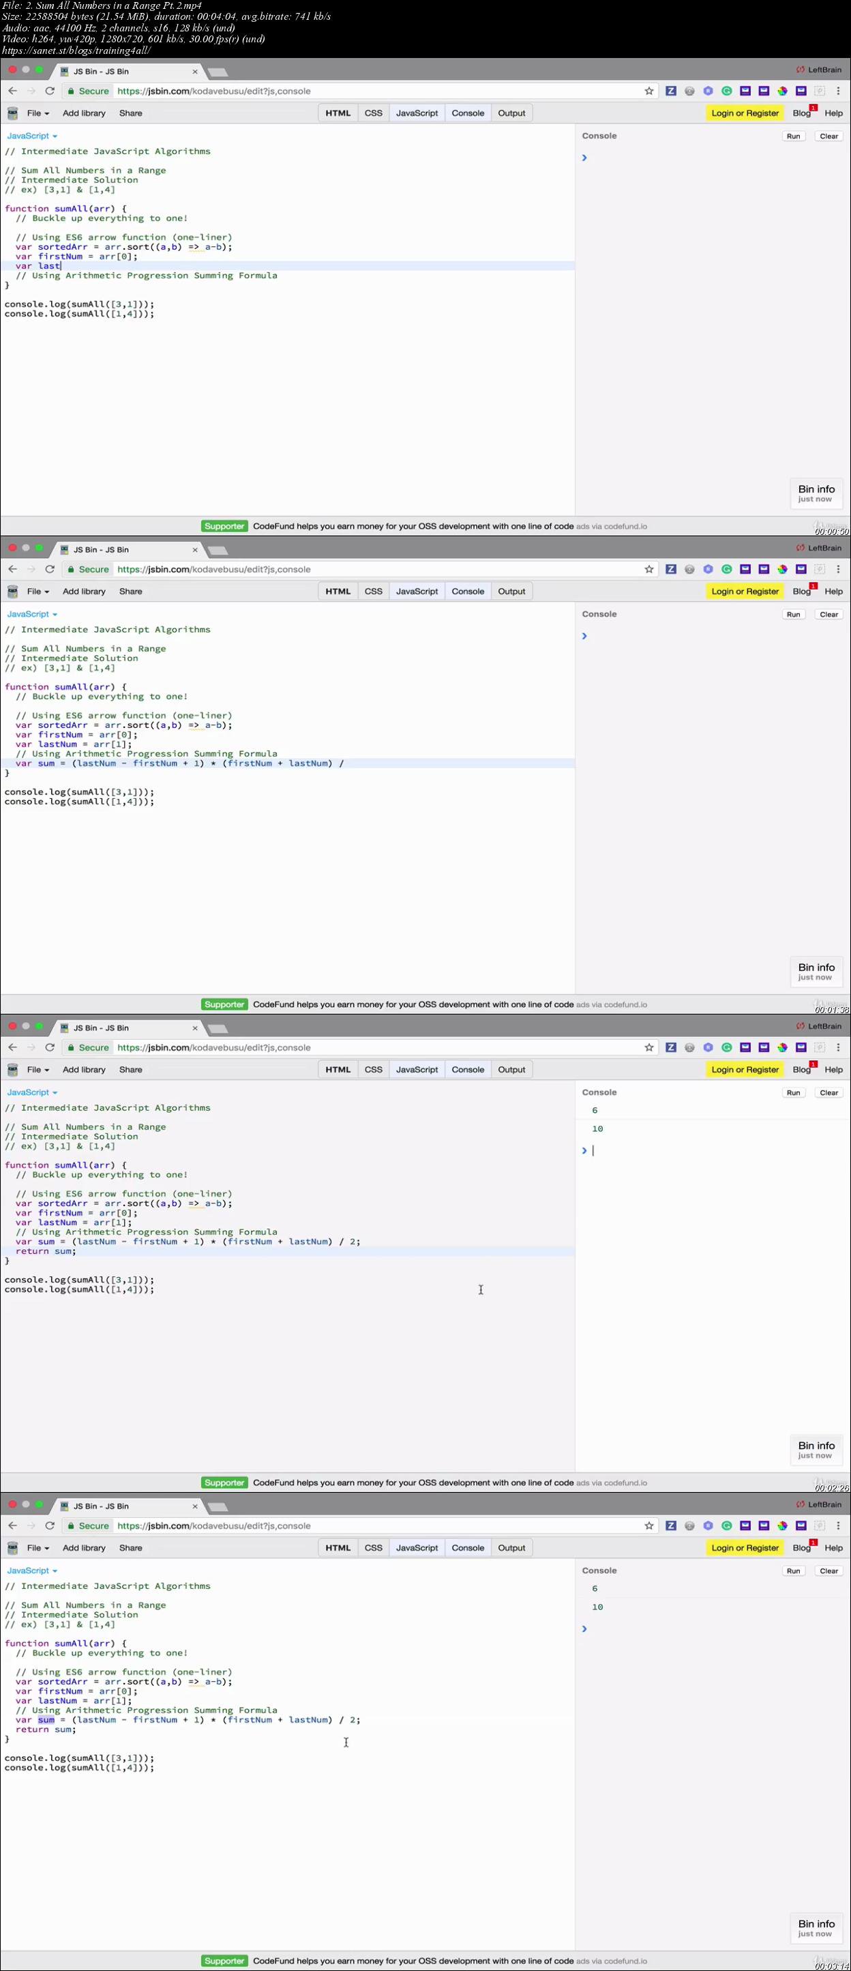Open the Chrome three-dot menu in the 00:03:14 frame
The image size is (851, 1971).
point(838,1525)
